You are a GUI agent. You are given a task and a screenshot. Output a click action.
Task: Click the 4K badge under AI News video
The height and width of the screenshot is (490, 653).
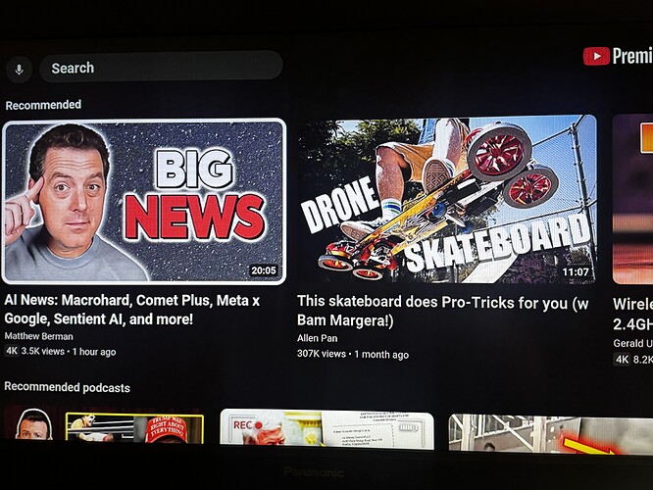tap(12, 351)
